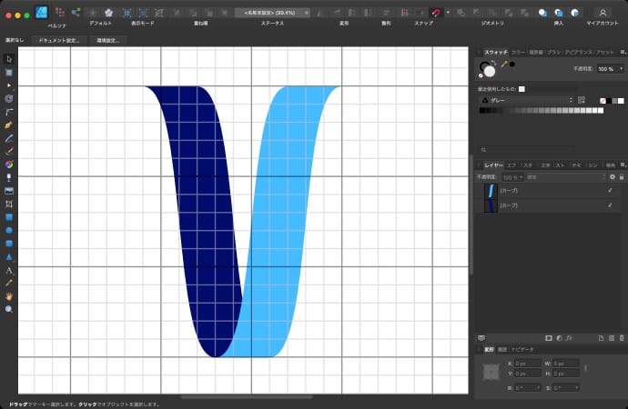
Task: Select the Triangle shape tool
Action: (9, 257)
